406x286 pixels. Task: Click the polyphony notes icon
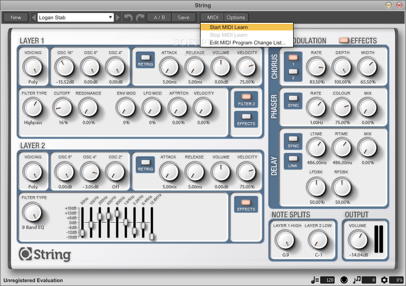point(357,280)
